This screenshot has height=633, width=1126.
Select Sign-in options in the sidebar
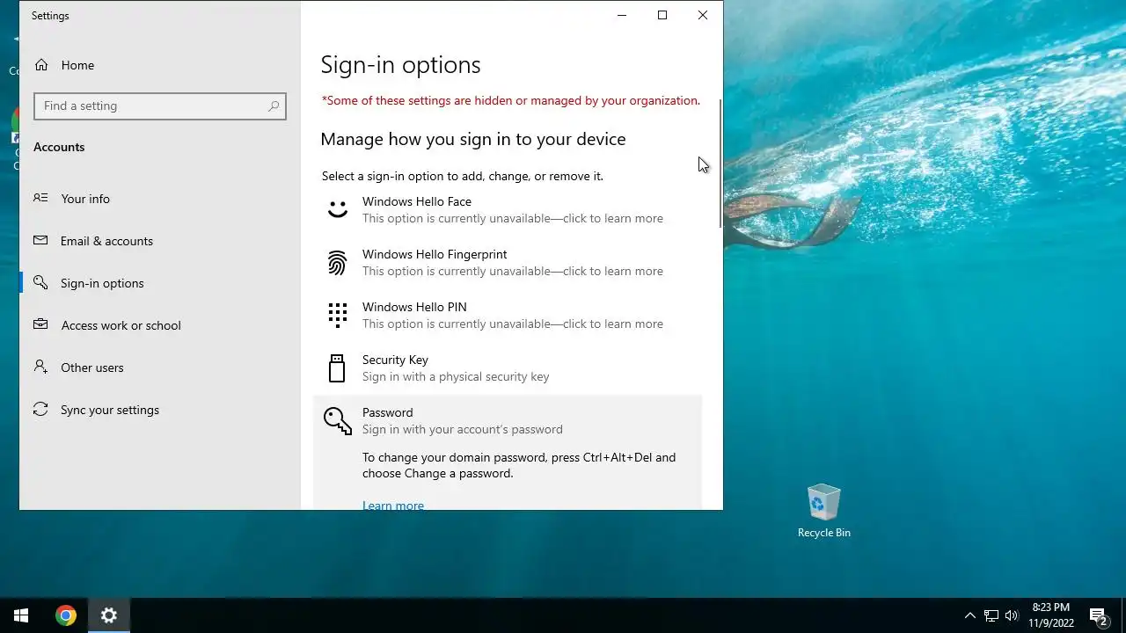[160, 283]
